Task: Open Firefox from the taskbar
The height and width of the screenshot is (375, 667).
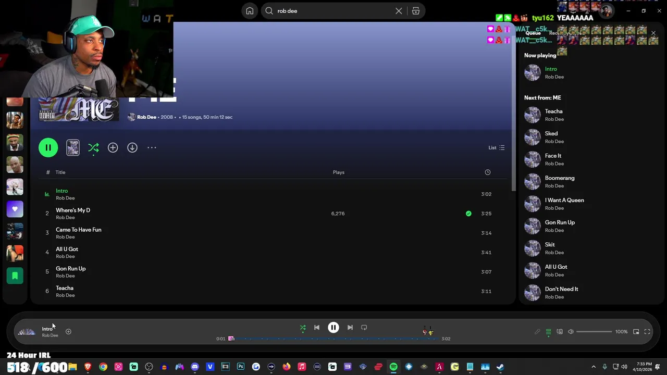Action: 287,367
